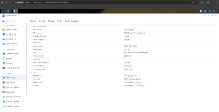219x112 pixels.
Task: Click the File Services icon
Action: (x=4, y=34)
